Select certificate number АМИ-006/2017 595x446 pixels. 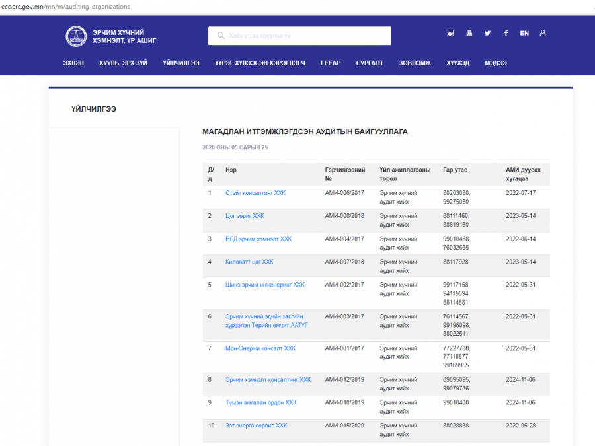(344, 193)
